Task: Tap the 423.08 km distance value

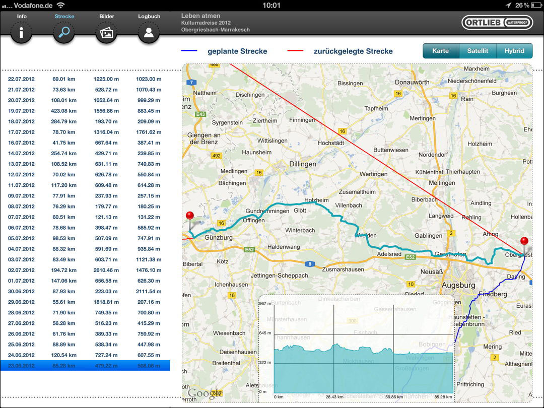Action: tap(64, 111)
